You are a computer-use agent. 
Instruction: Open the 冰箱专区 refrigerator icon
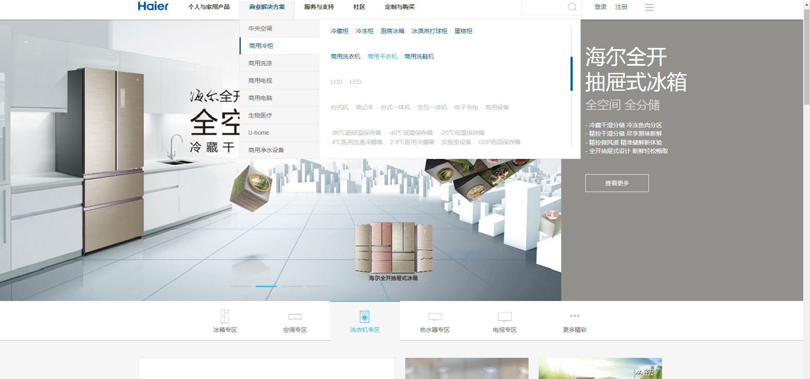[225, 316]
